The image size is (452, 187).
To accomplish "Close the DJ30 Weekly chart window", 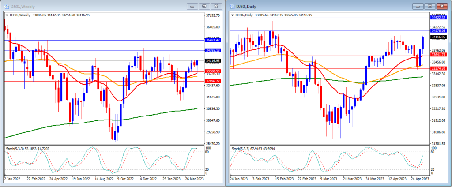I will pyautogui.click(x=216, y=6).
